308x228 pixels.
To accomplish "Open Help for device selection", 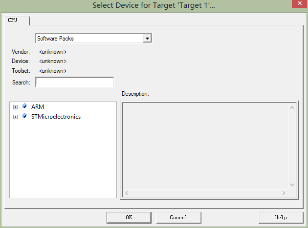I will tap(281, 218).
